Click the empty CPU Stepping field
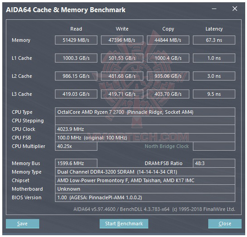 click(145, 121)
